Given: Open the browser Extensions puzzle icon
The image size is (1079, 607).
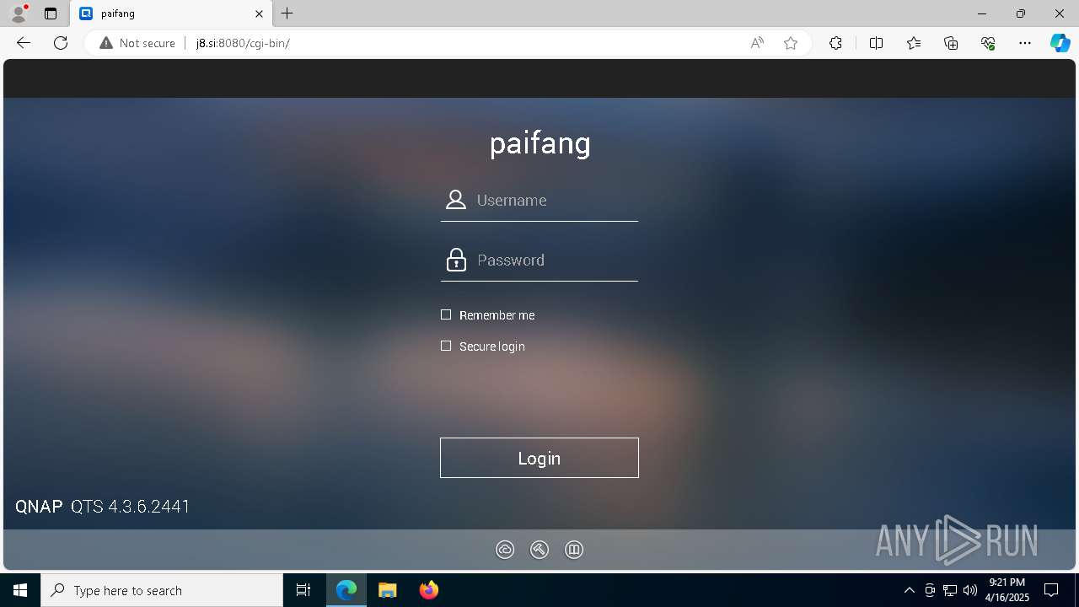Looking at the screenshot, I should coord(835,43).
